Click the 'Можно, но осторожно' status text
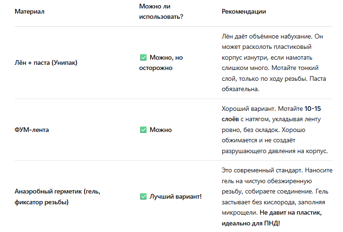Viewport: 343px width, 232px height. pyautogui.click(x=161, y=63)
